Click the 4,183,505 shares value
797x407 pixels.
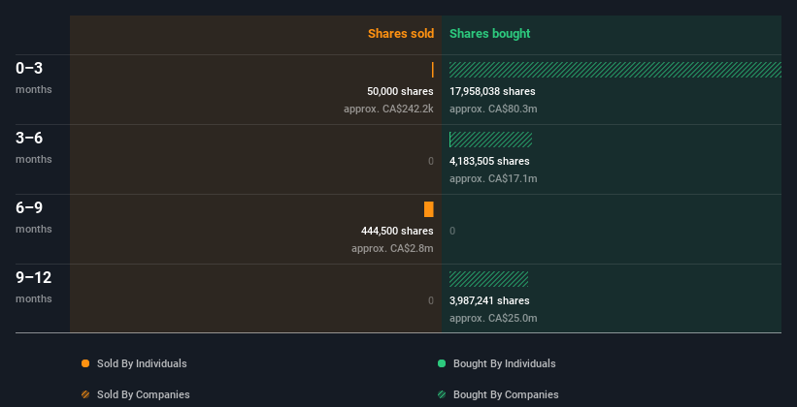pyautogui.click(x=489, y=161)
